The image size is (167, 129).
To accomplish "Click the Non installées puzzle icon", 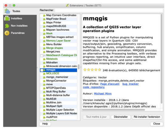I will click(7, 26).
